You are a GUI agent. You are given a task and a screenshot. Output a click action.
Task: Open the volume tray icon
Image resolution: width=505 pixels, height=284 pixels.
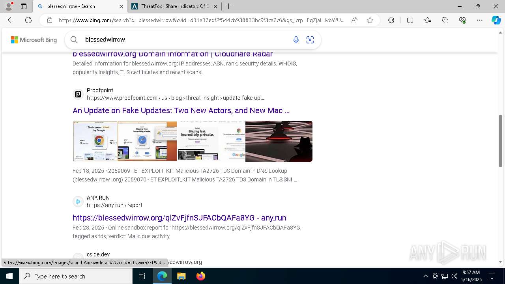(x=454, y=276)
